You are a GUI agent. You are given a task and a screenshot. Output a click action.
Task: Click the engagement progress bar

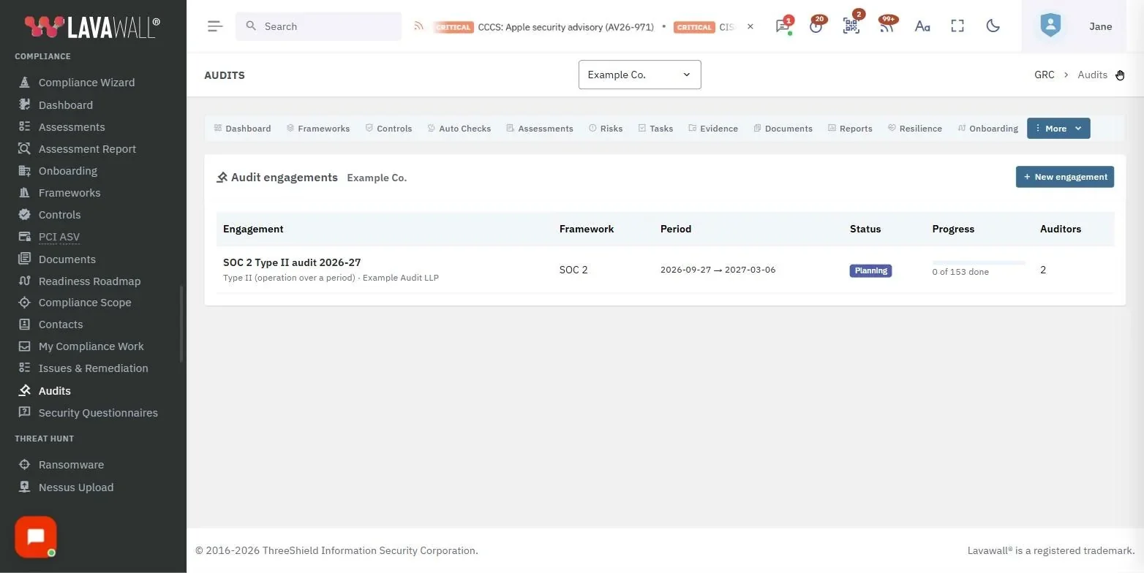pos(979,263)
